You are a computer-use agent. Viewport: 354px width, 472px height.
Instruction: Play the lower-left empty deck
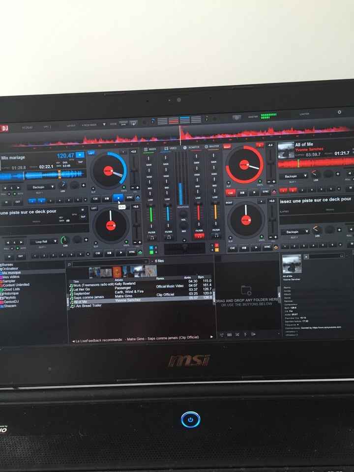121,253
